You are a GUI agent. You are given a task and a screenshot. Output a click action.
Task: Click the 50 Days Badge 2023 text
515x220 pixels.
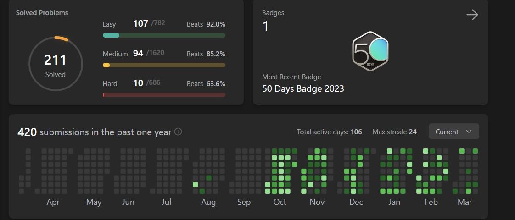pyautogui.click(x=303, y=88)
